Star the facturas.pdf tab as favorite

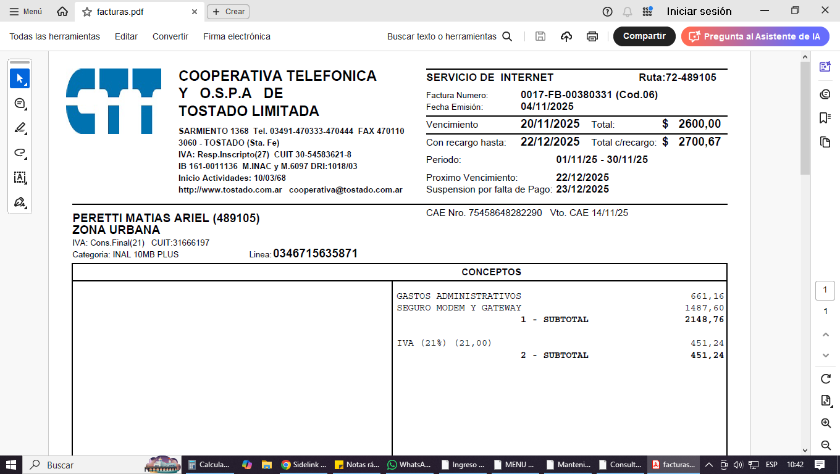87,12
